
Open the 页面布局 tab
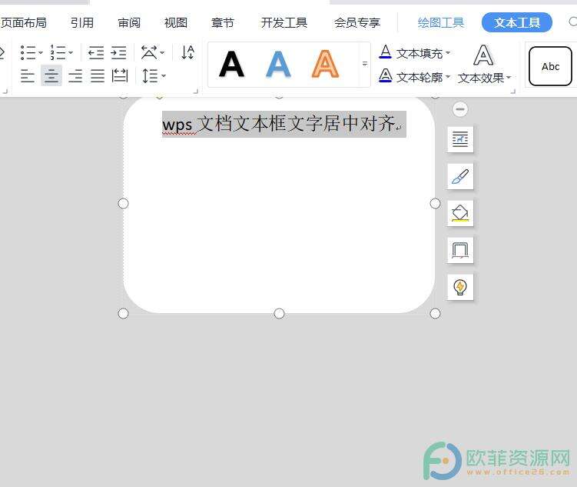tap(23, 23)
